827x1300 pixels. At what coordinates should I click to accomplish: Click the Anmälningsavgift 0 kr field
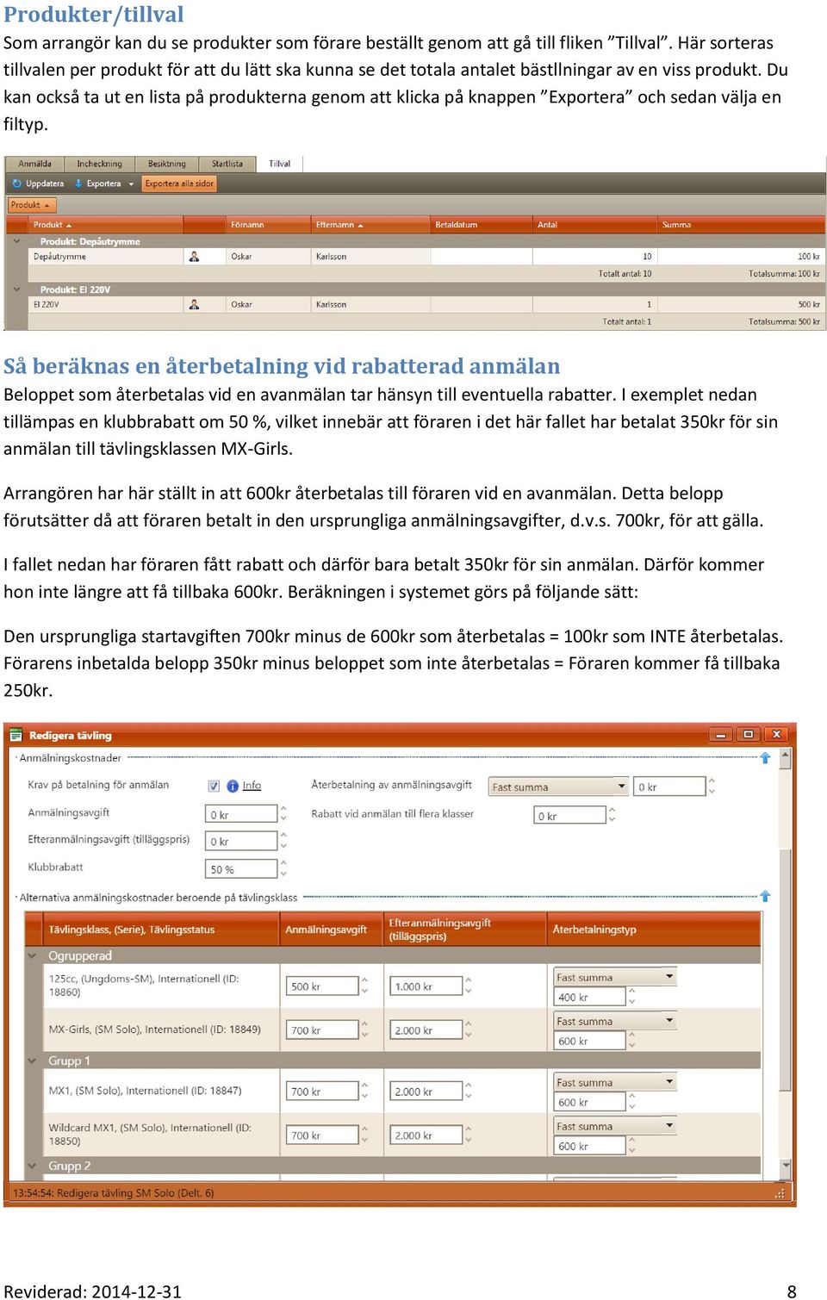pyautogui.click(x=241, y=814)
